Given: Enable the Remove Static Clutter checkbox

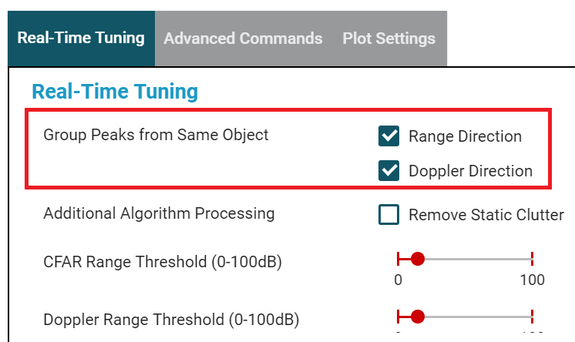Looking at the screenshot, I should 388,214.
